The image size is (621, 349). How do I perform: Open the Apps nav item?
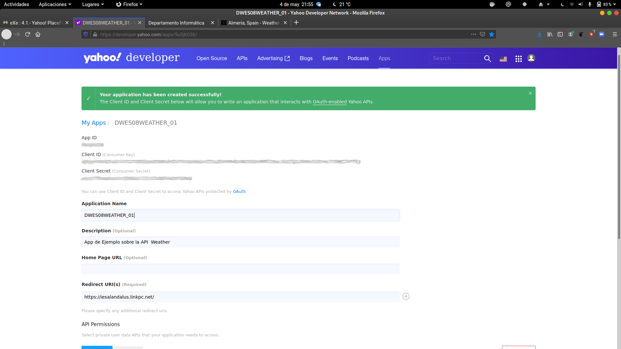pyautogui.click(x=384, y=58)
